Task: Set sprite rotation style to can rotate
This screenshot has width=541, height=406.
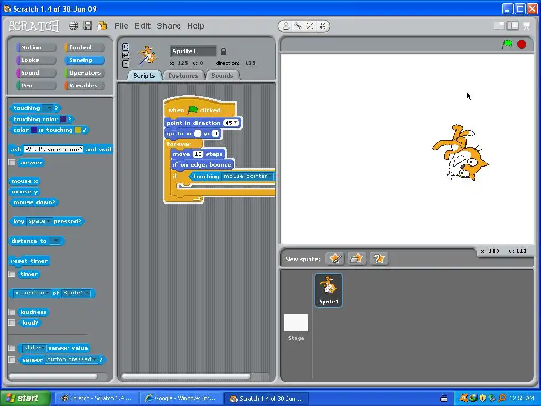Action: (x=126, y=47)
